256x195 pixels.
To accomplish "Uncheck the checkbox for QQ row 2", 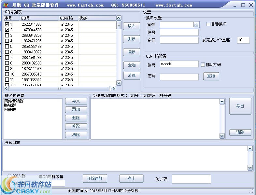I will pos(7,30).
